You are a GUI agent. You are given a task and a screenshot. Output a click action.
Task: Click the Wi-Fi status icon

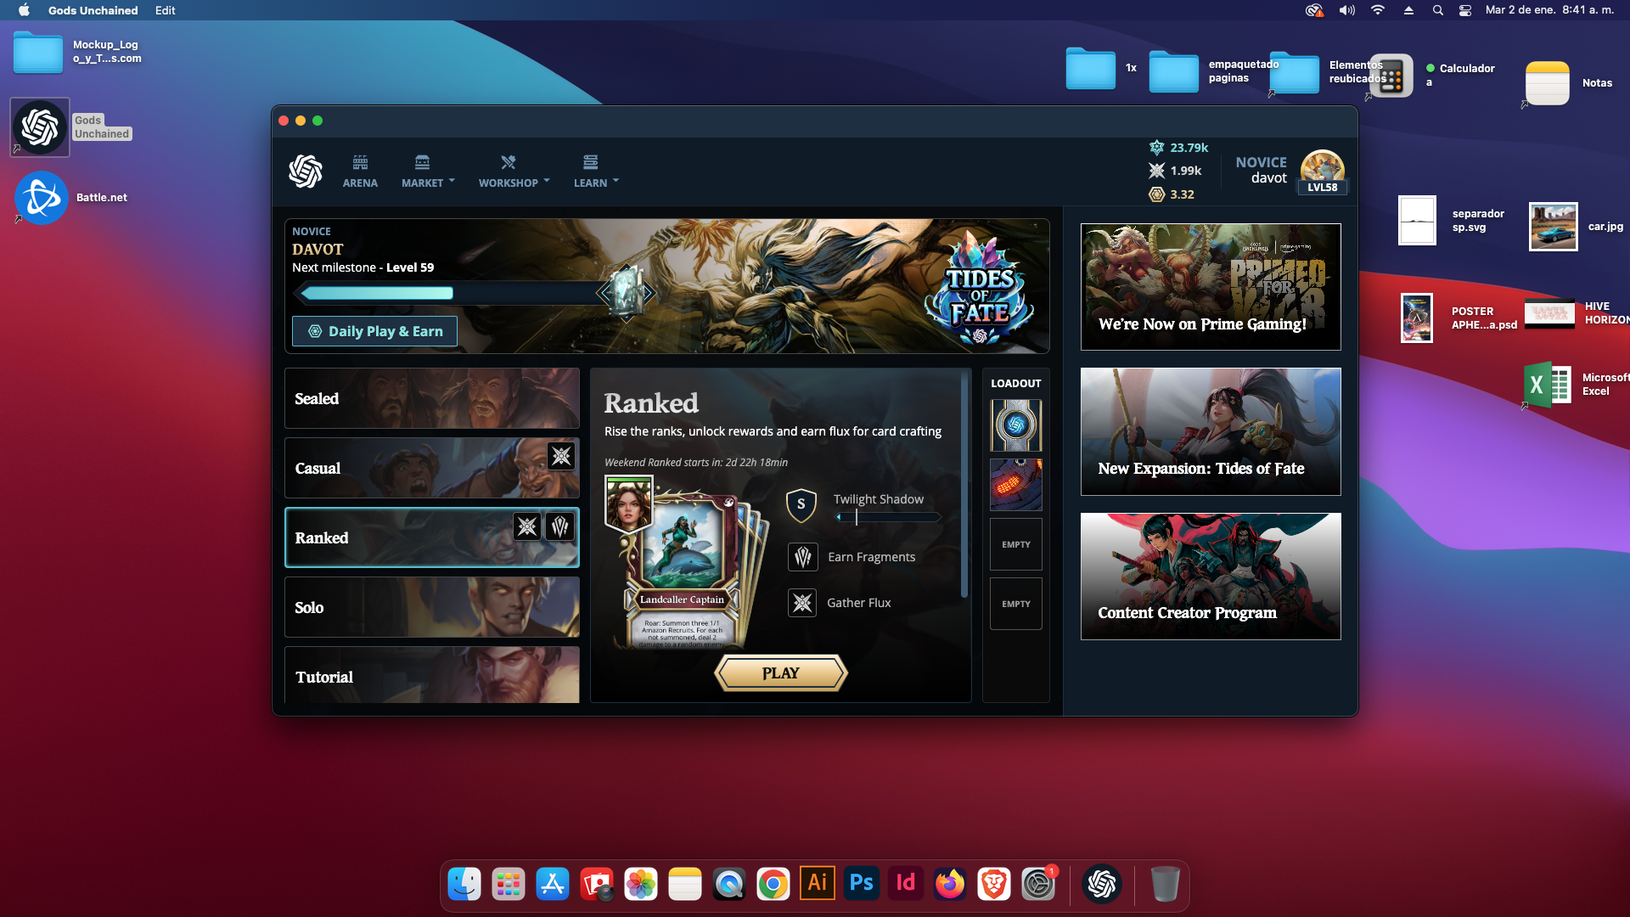coord(1378,10)
